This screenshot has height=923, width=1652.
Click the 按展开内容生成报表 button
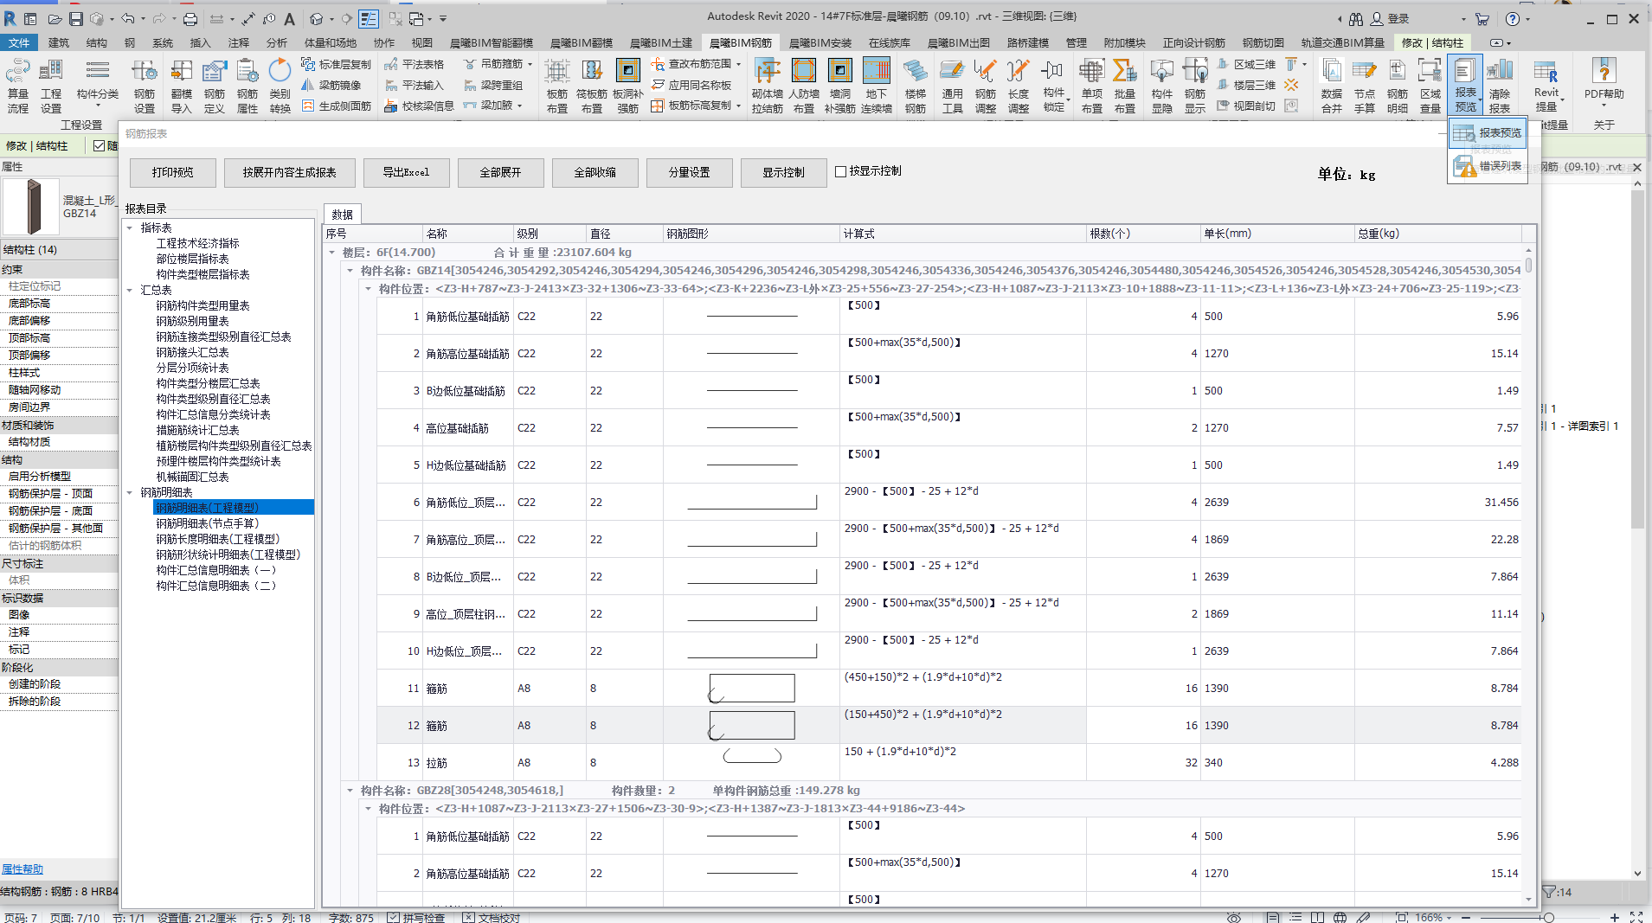289,172
